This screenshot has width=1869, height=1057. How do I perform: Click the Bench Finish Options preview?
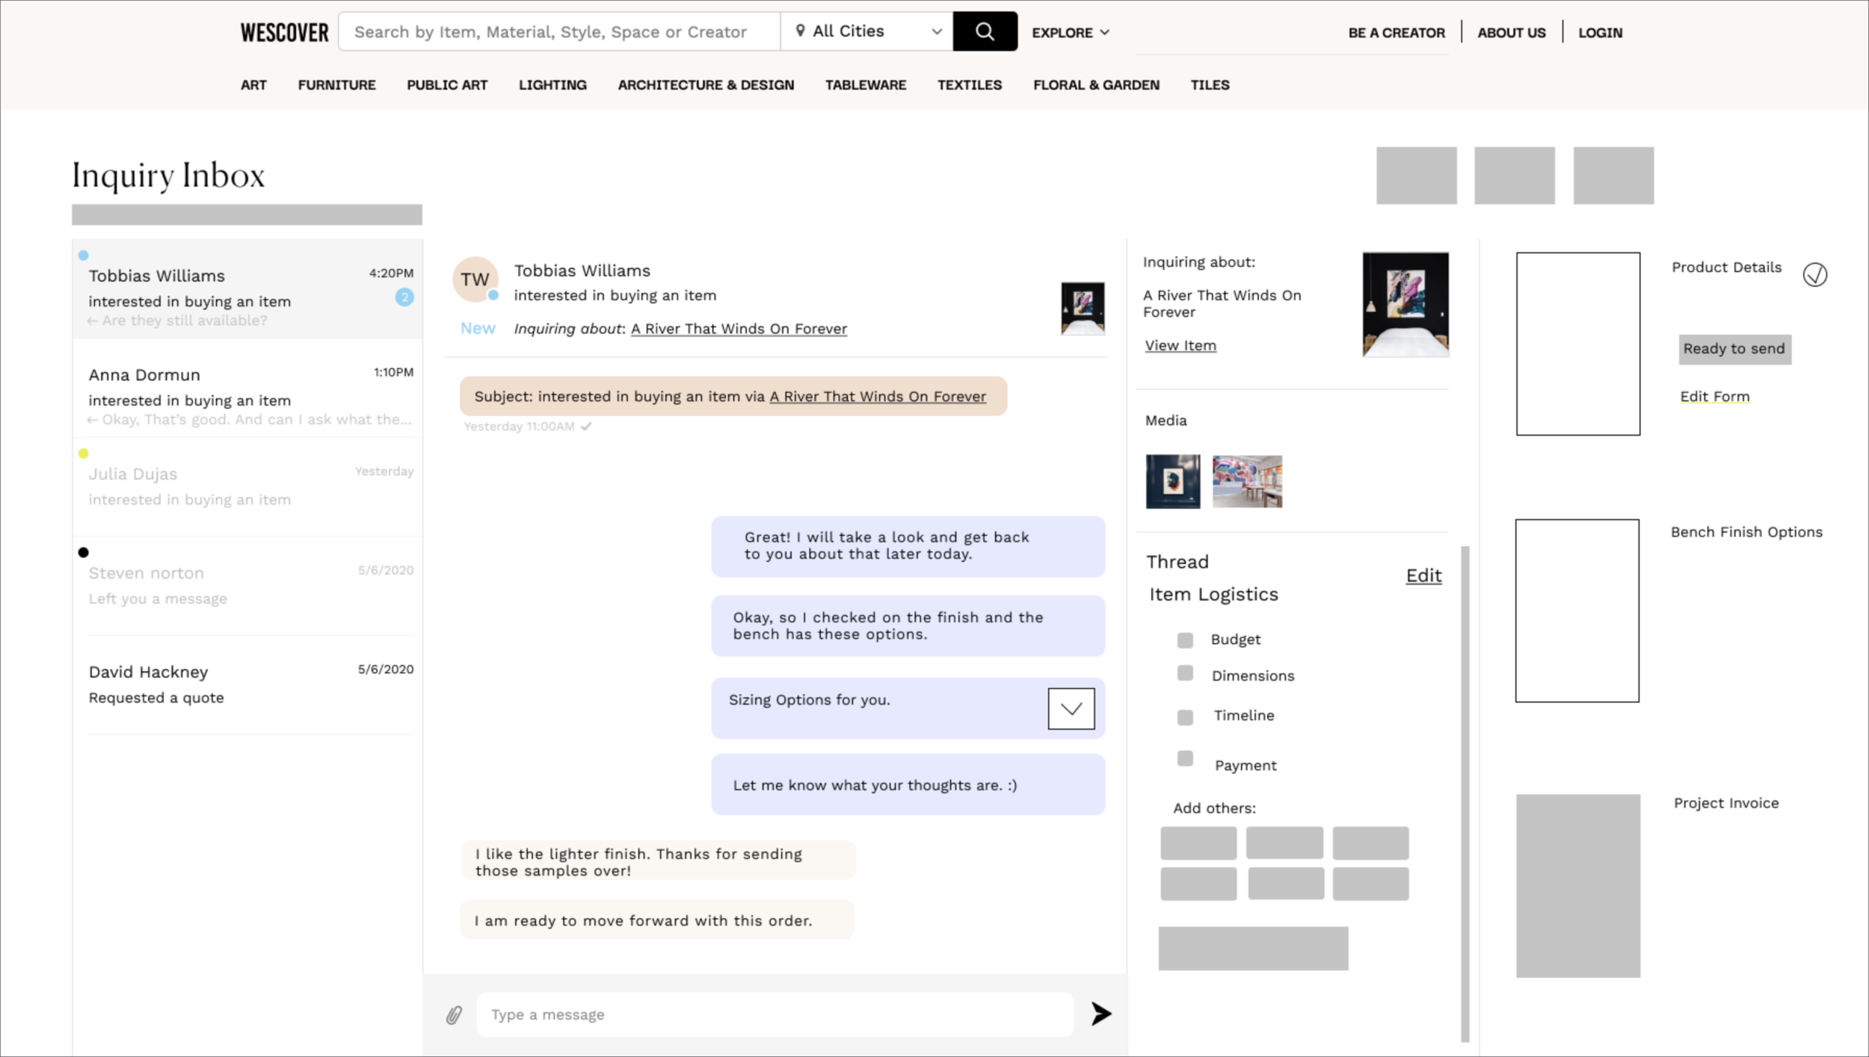coord(1577,610)
